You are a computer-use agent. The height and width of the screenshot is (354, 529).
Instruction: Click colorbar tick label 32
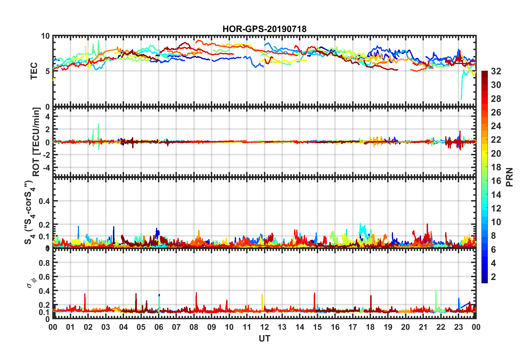click(x=496, y=71)
